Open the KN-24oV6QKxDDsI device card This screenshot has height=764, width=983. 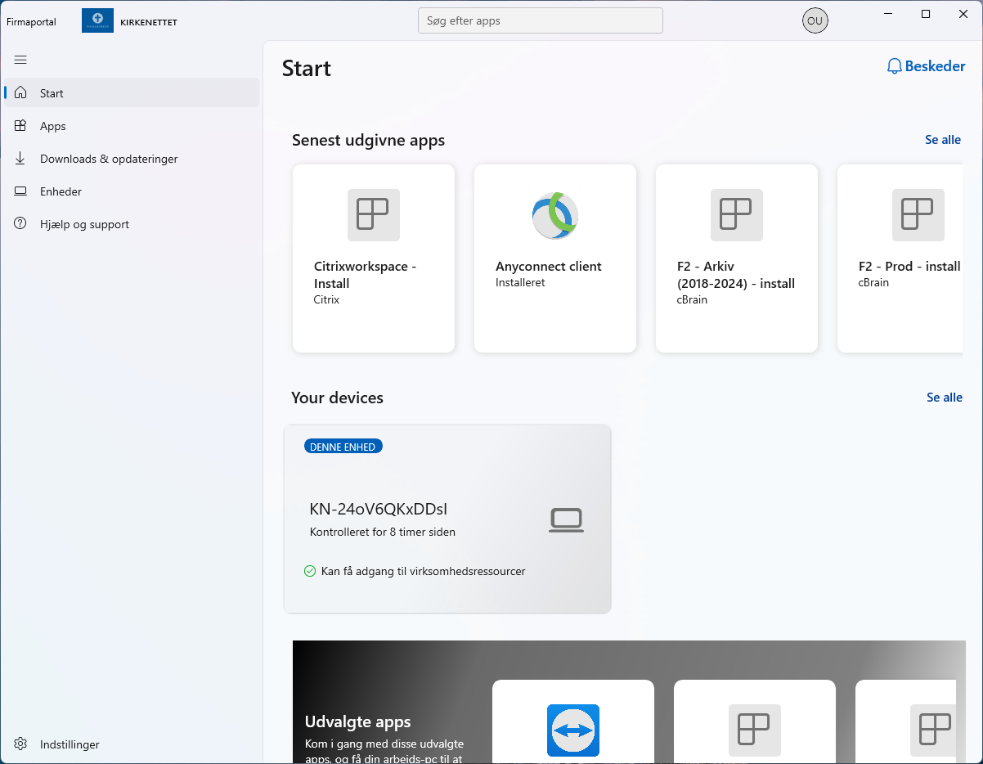coord(447,519)
